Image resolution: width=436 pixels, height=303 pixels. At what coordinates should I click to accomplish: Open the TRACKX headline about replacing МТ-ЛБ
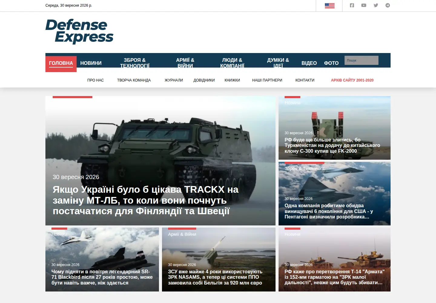tap(146, 200)
